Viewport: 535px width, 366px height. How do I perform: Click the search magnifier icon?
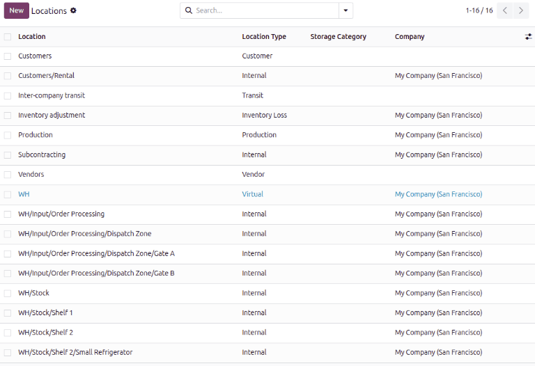pos(188,10)
